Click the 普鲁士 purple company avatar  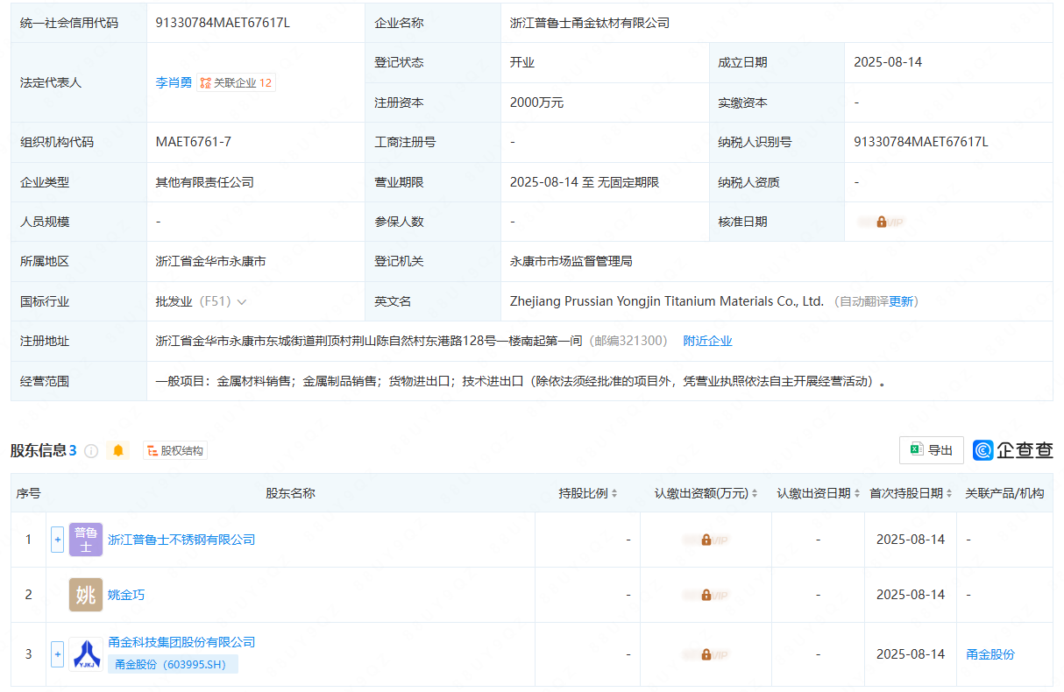[x=86, y=540]
